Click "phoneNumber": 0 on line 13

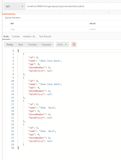[x=39, y=91]
